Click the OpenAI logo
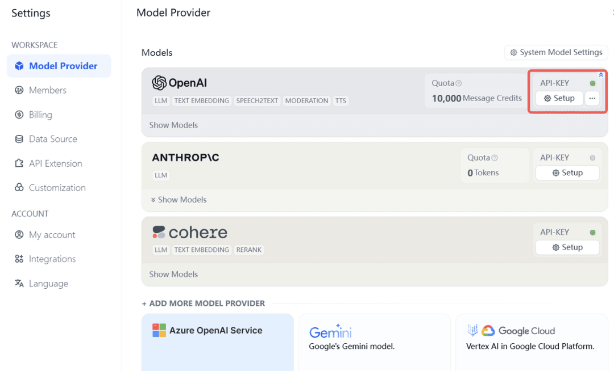614x371 pixels. 179,83
